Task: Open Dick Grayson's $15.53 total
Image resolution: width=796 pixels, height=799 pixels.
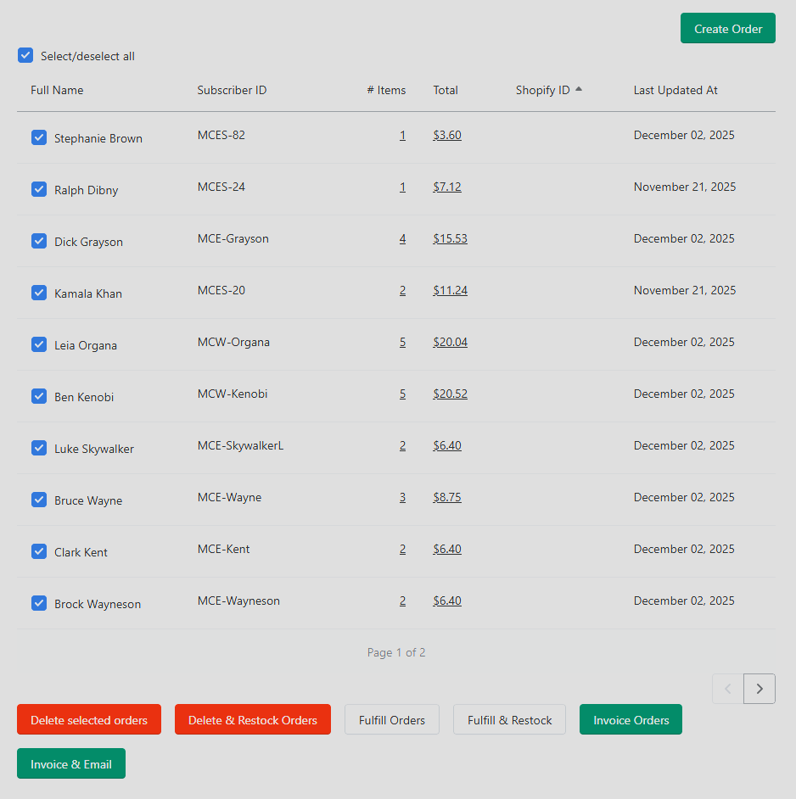Action: [451, 238]
